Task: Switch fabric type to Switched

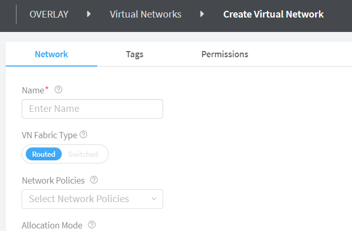Action: [x=83, y=154]
